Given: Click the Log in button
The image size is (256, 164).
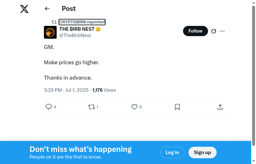Looking at the screenshot, I should pos(172,152).
